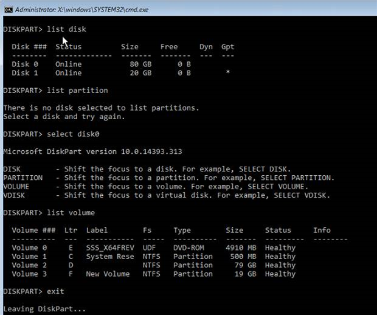Click the '500 MB' size value
The height and width of the screenshot is (315, 377).
[x=243, y=257]
